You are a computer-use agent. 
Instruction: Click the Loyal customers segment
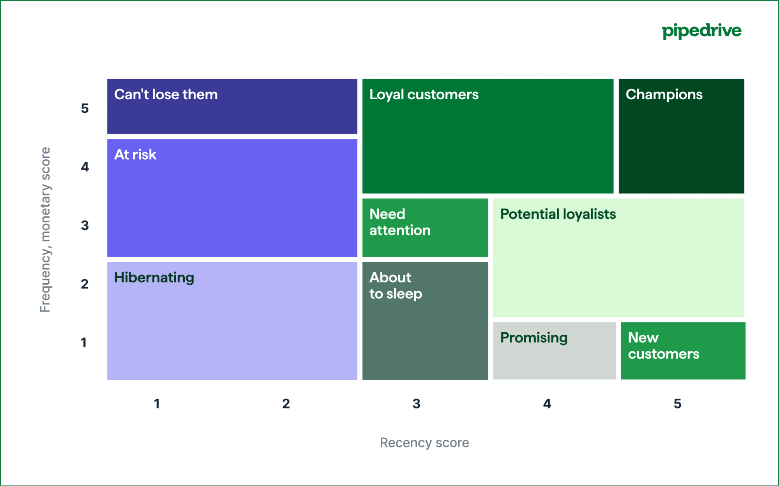click(x=488, y=136)
